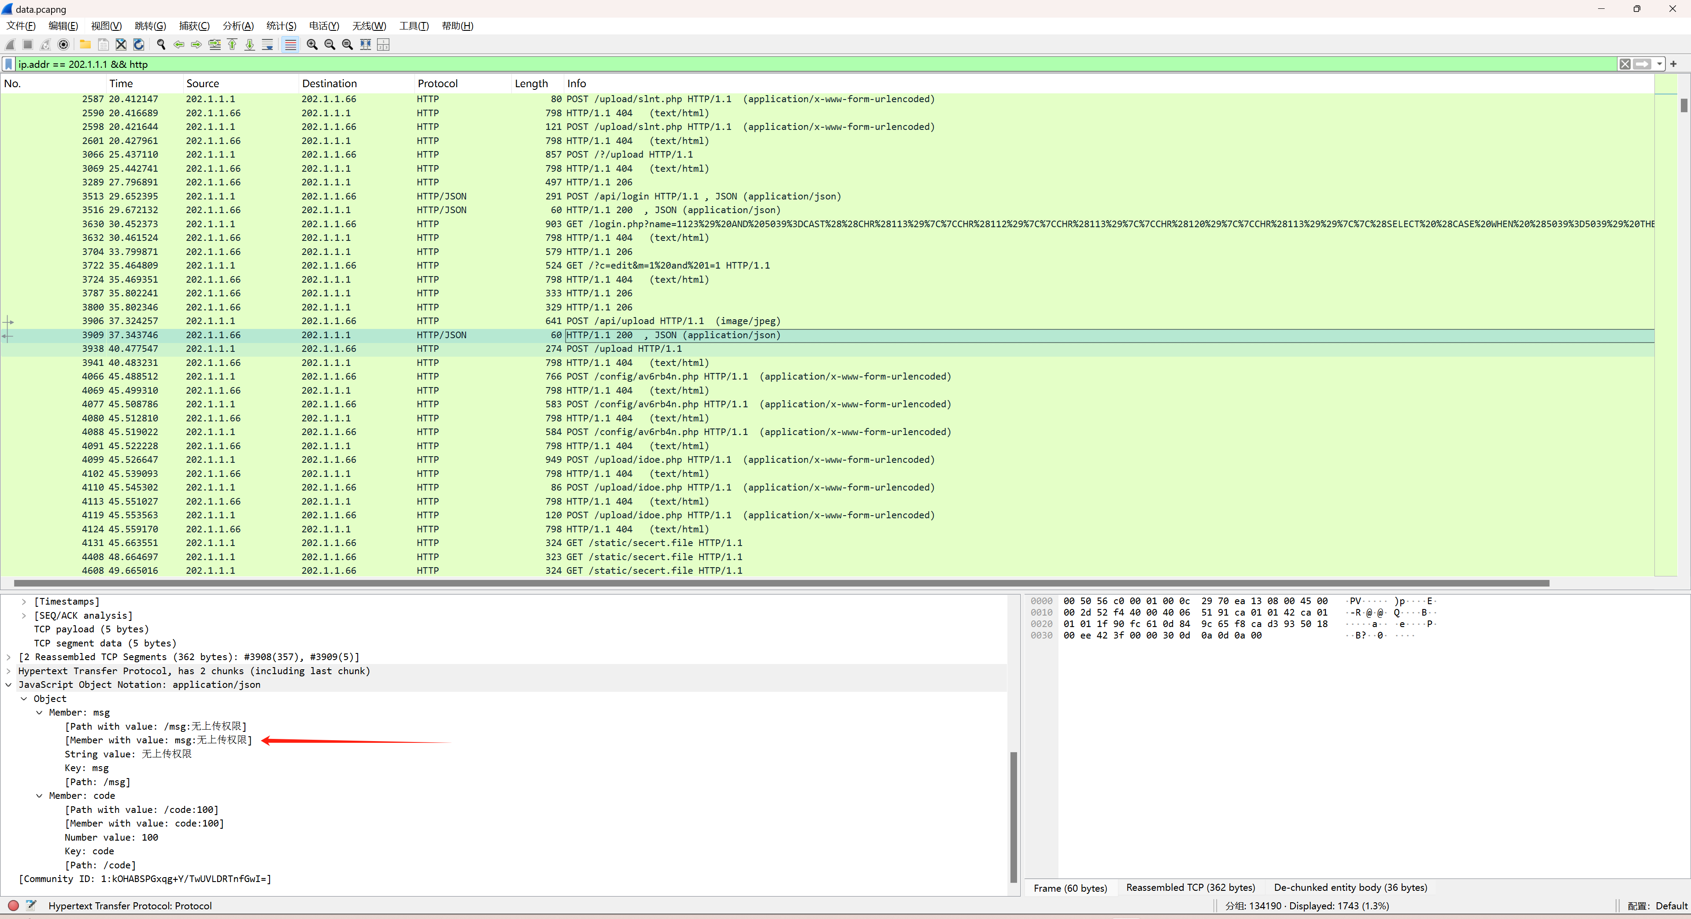Toggle packet list colorization button
Viewport: 1691px width, 919px height.
click(290, 44)
